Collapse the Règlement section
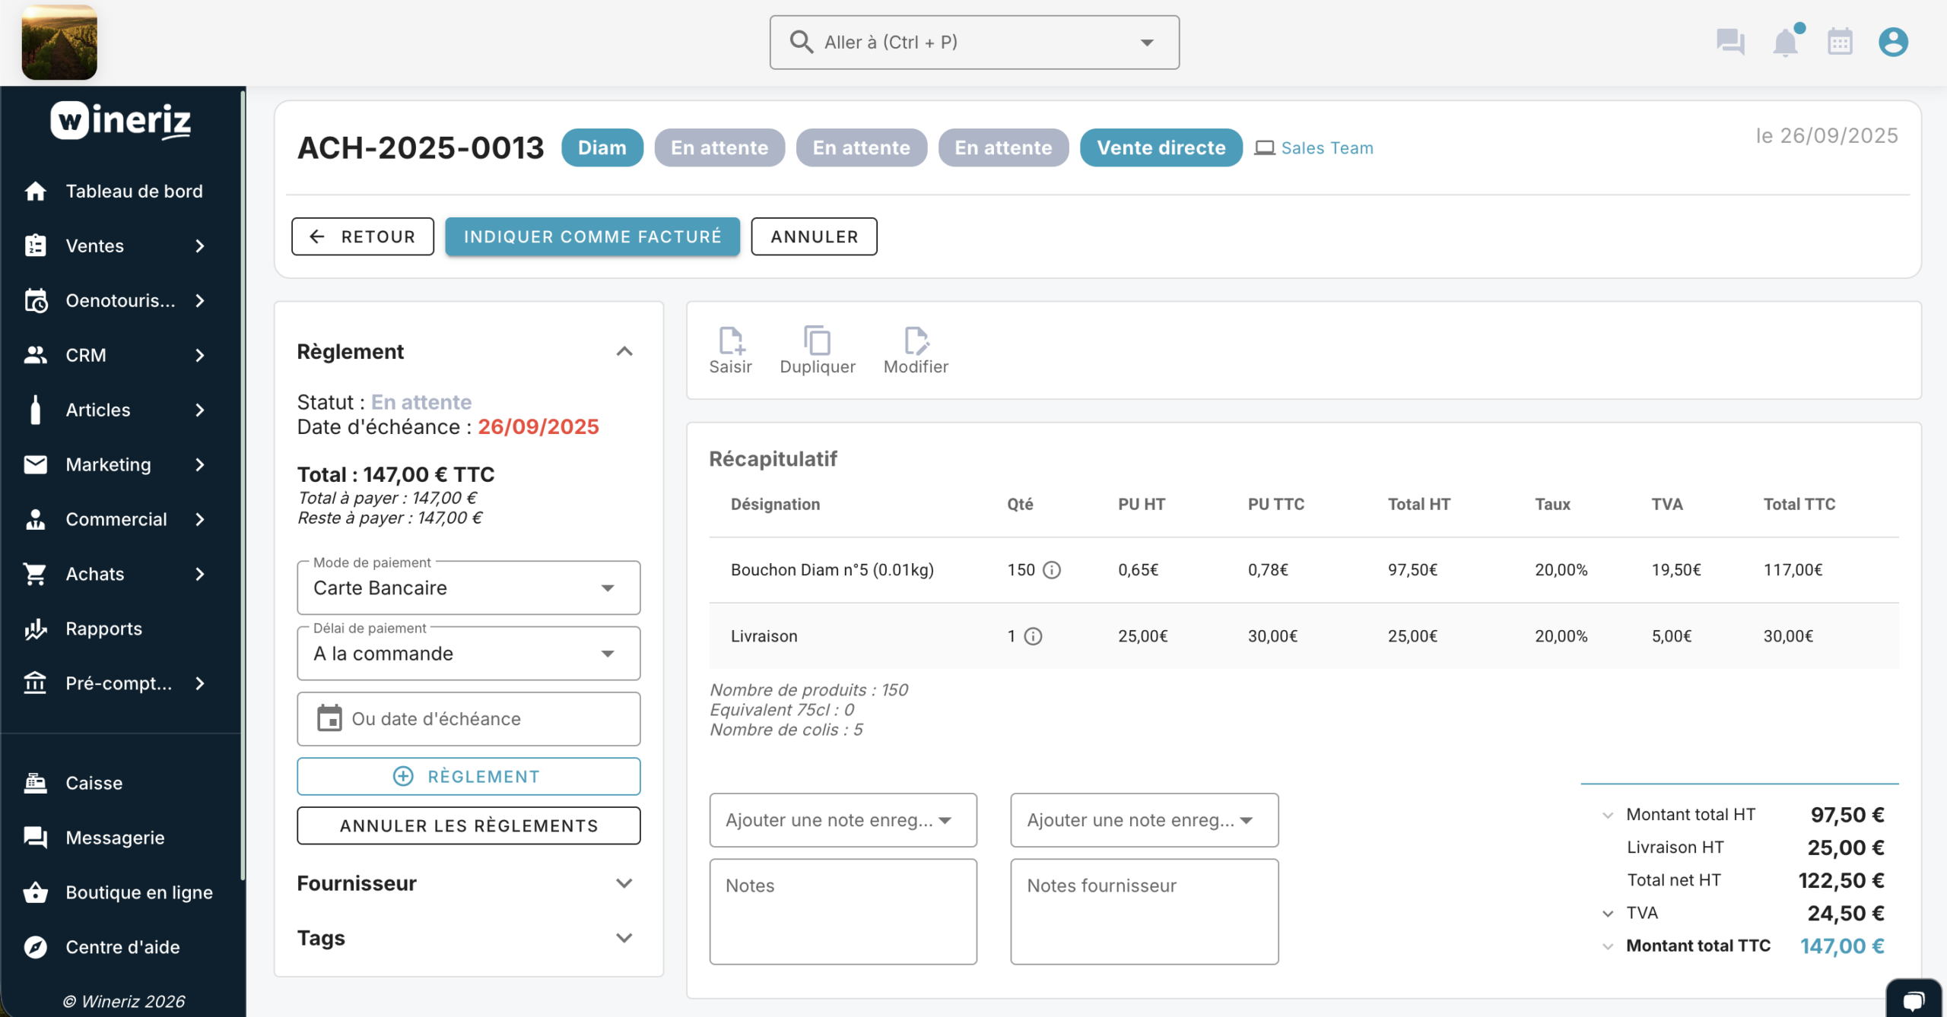The width and height of the screenshot is (1947, 1017). click(x=624, y=351)
